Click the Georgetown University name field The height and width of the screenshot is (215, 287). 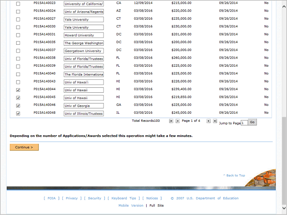[x=84, y=51]
